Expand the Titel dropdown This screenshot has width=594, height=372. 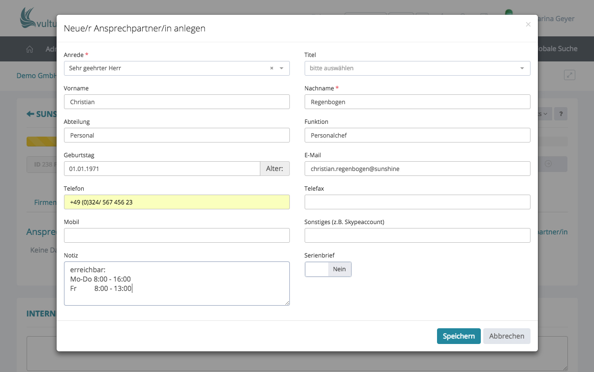point(522,68)
